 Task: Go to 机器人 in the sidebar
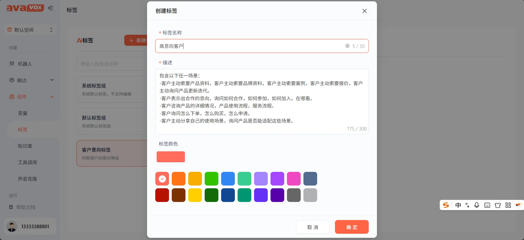pos(25,64)
